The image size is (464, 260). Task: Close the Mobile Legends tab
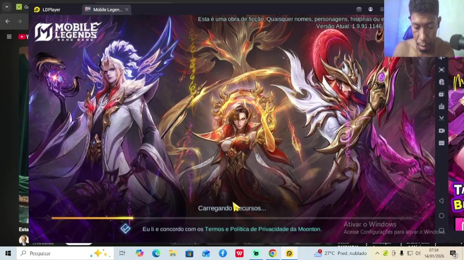tap(127, 9)
